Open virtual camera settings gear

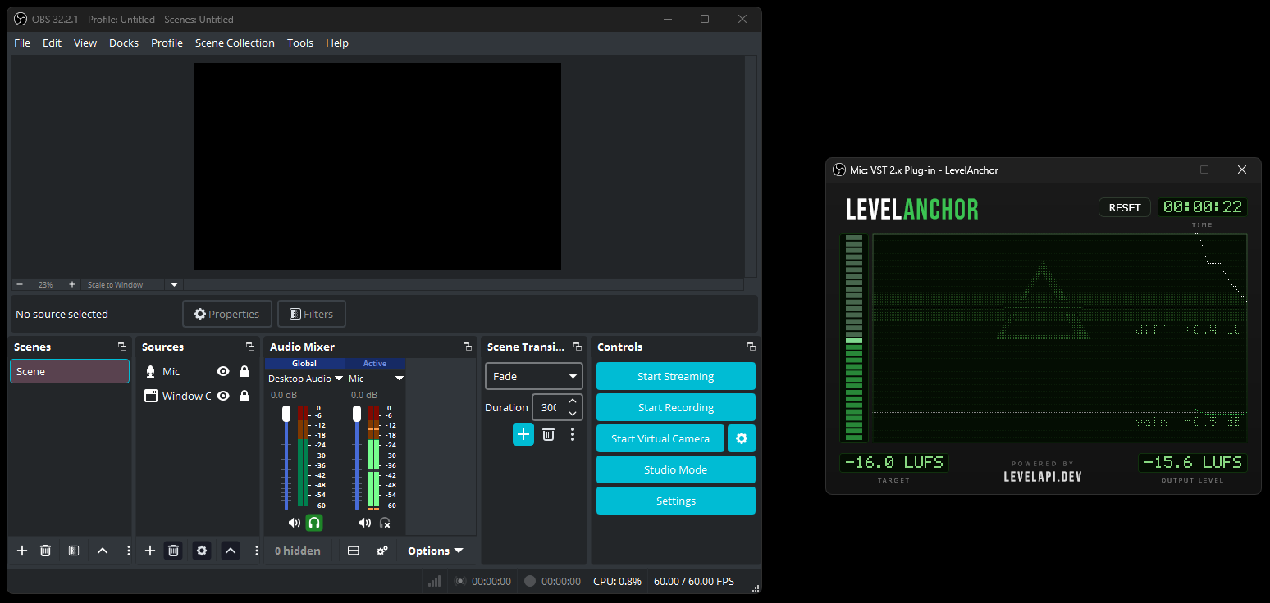point(742,438)
